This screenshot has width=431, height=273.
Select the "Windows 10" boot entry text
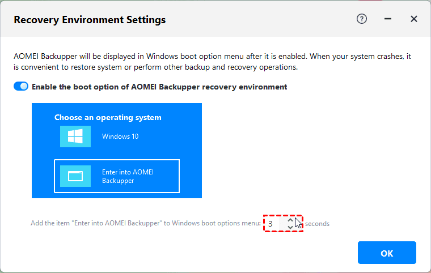point(120,136)
